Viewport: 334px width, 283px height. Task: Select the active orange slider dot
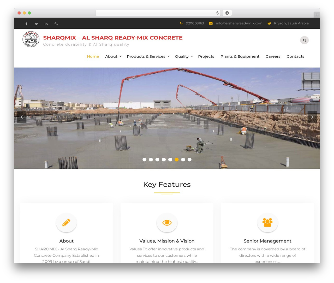click(177, 160)
